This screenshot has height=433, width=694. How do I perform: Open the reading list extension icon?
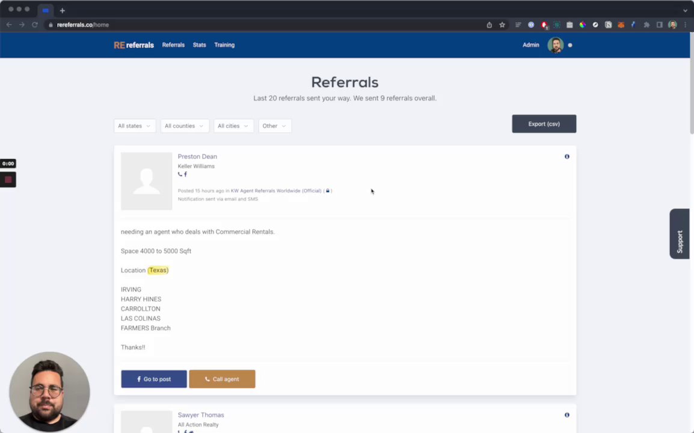point(518,25)
